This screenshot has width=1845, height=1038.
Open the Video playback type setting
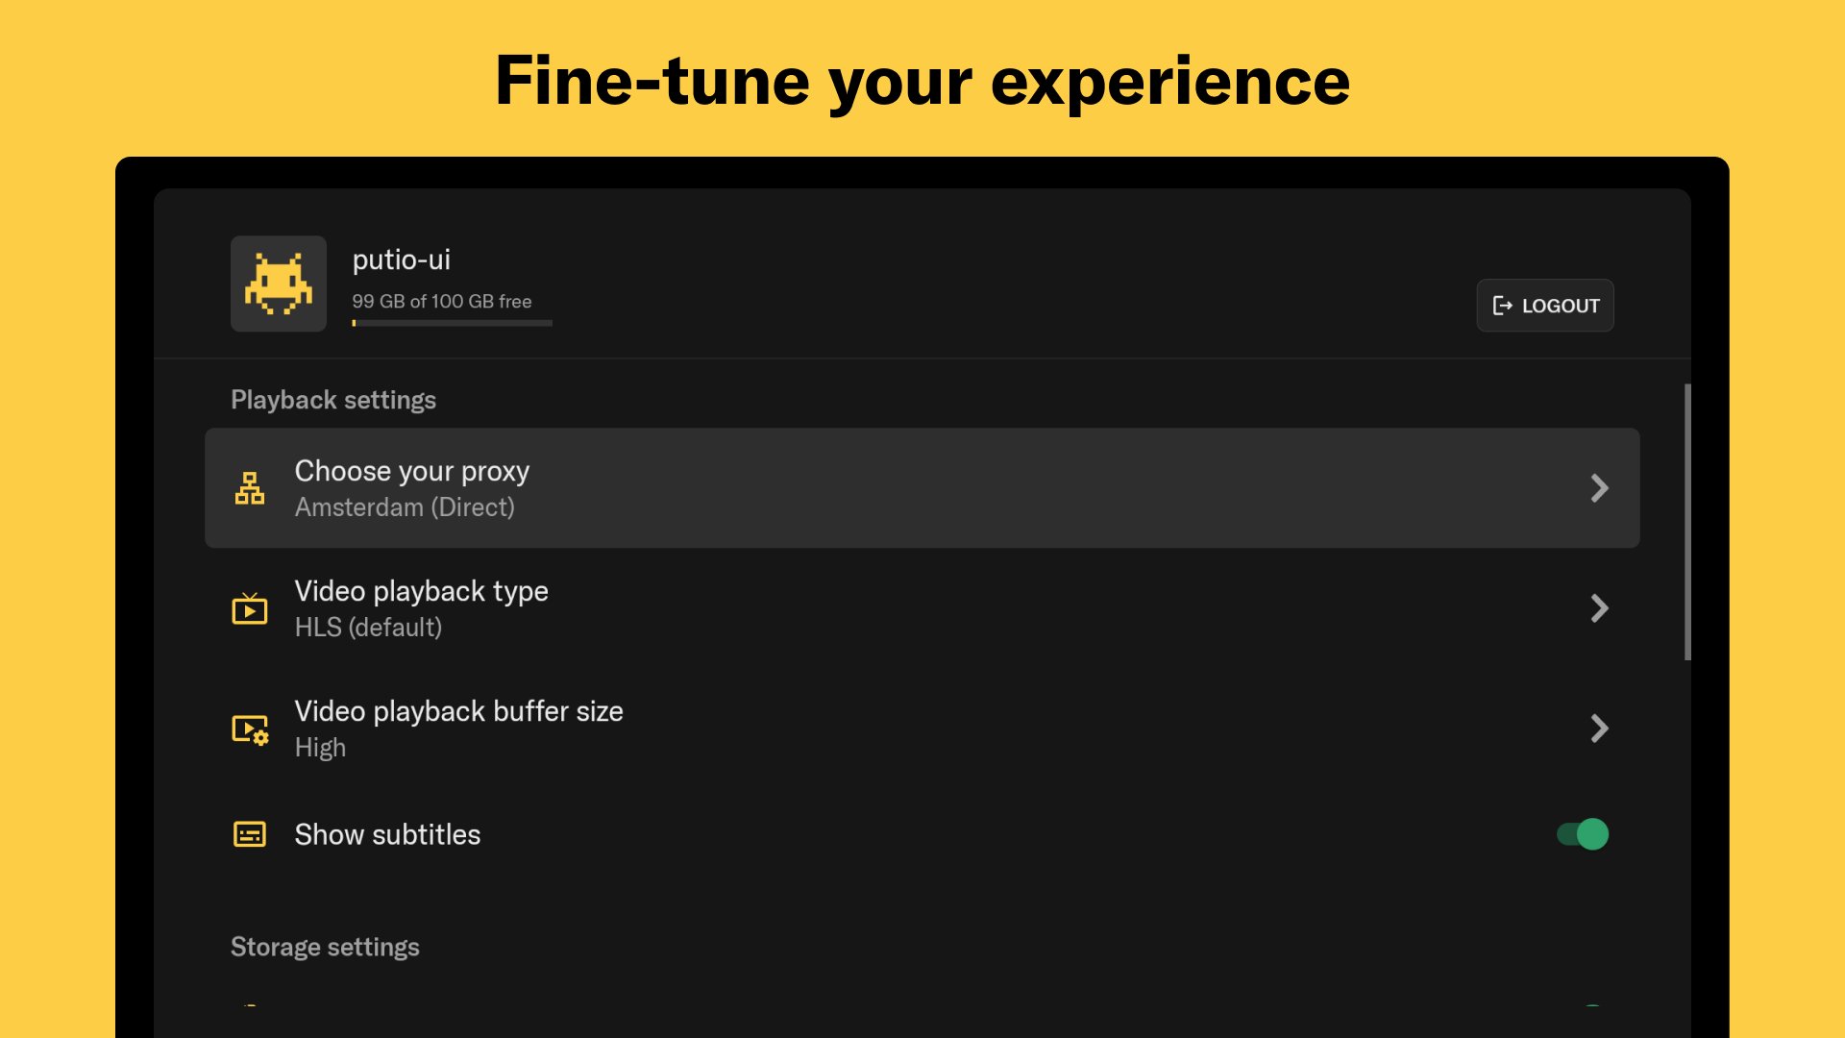[x=922, y=608]
